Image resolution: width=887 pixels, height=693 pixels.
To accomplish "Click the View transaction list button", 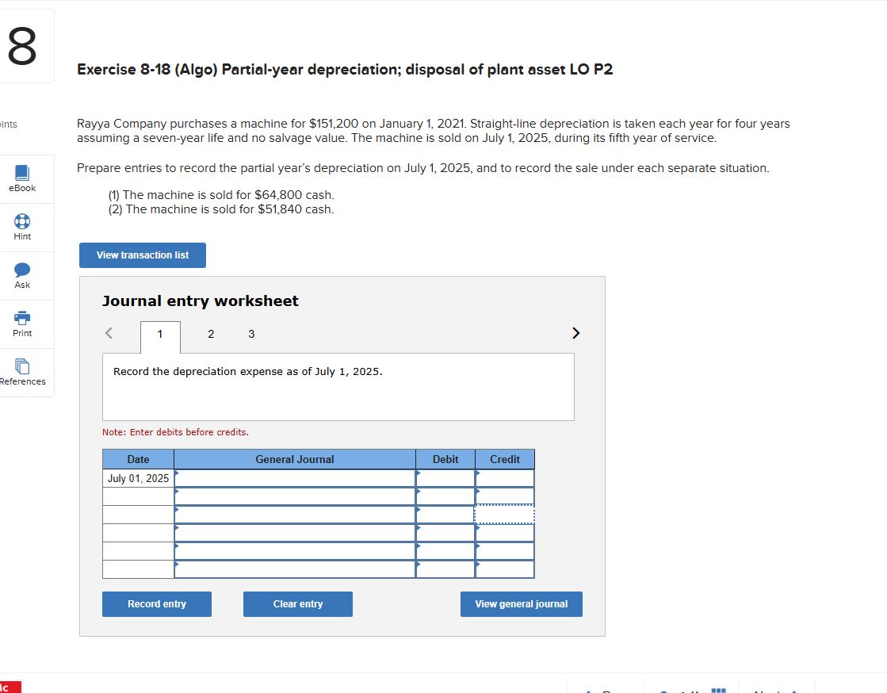I will (x=143, y=255).
